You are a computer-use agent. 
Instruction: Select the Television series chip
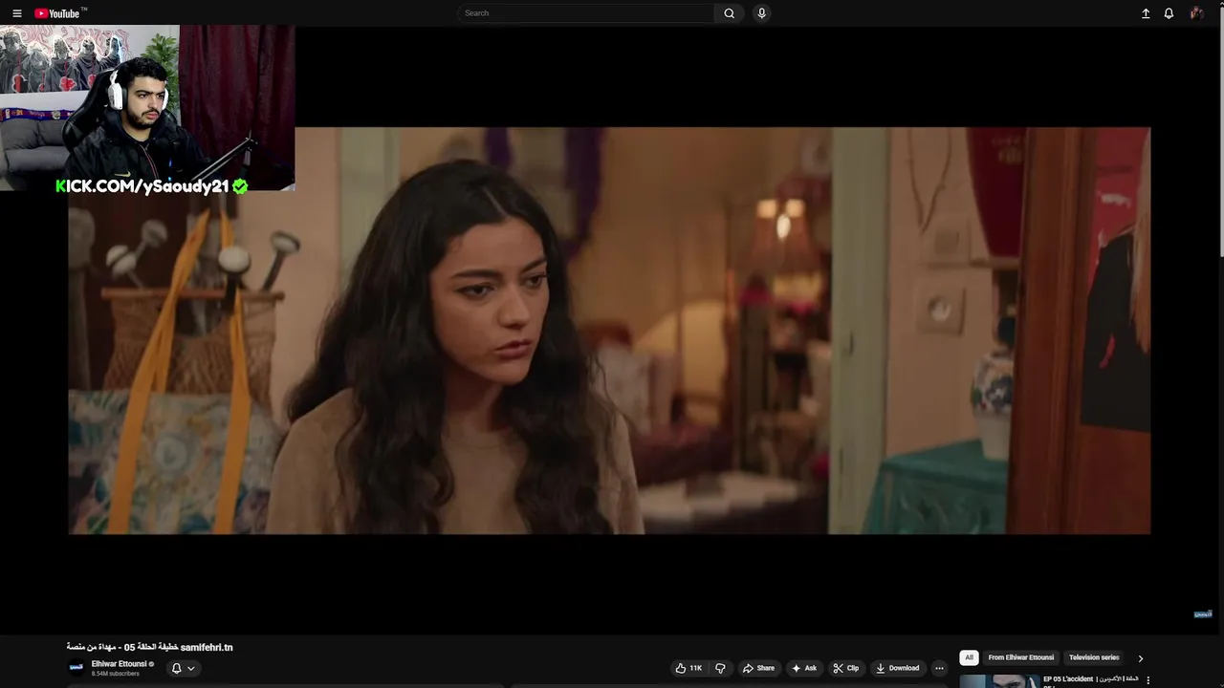pos(1093,657)
